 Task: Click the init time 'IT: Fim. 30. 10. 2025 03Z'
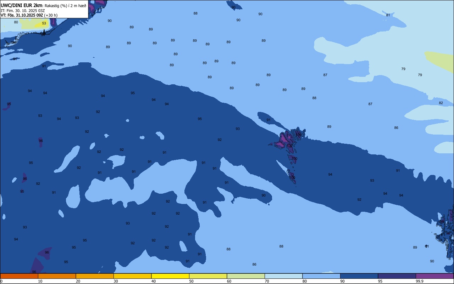point(23,11)
